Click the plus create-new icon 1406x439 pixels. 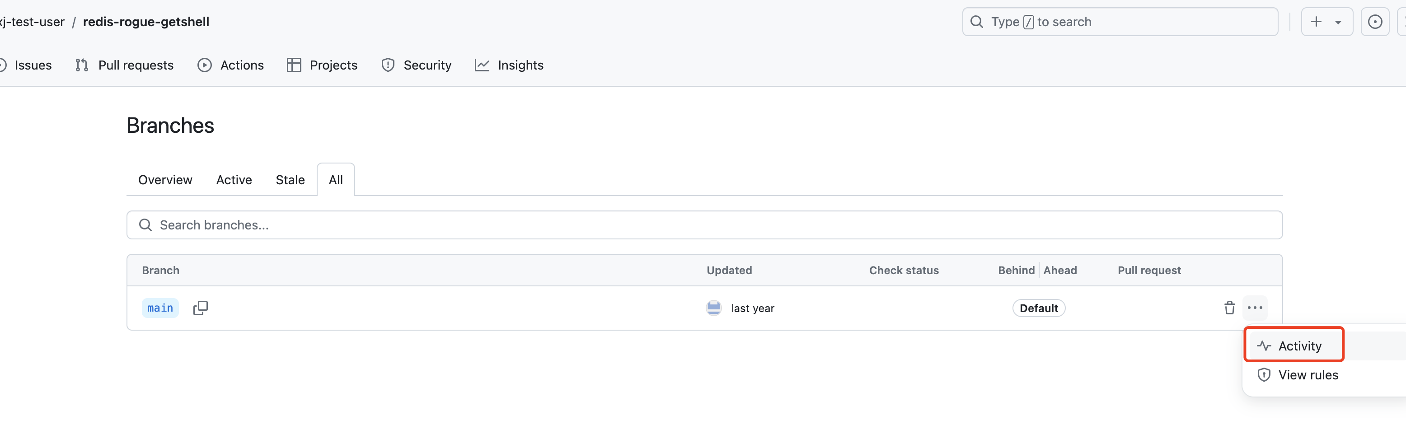point(1316,22)
